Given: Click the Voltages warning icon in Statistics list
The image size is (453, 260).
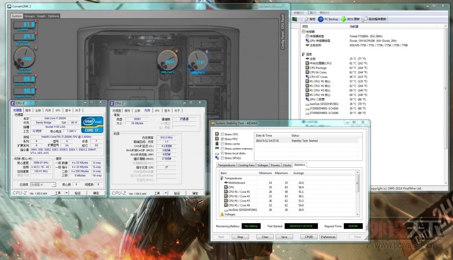Looking at the screenshot, I should point(222,214).
